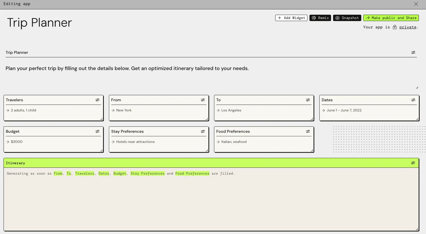Click the highlighted Stay Preferences reference
The height and width of the screenshot is (234, 426).
[x=148, y=174]
